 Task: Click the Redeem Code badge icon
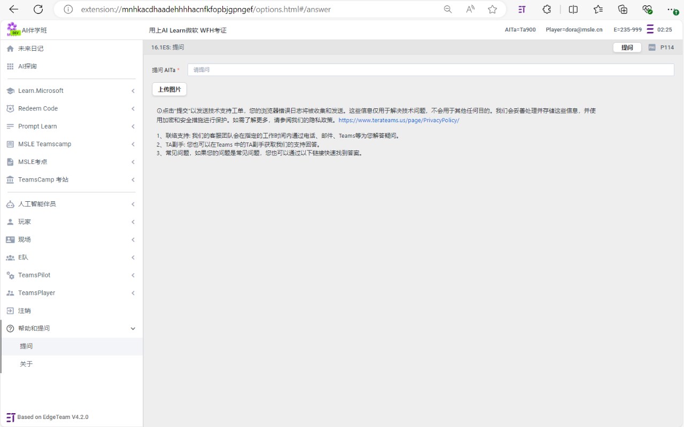[10, 108]
